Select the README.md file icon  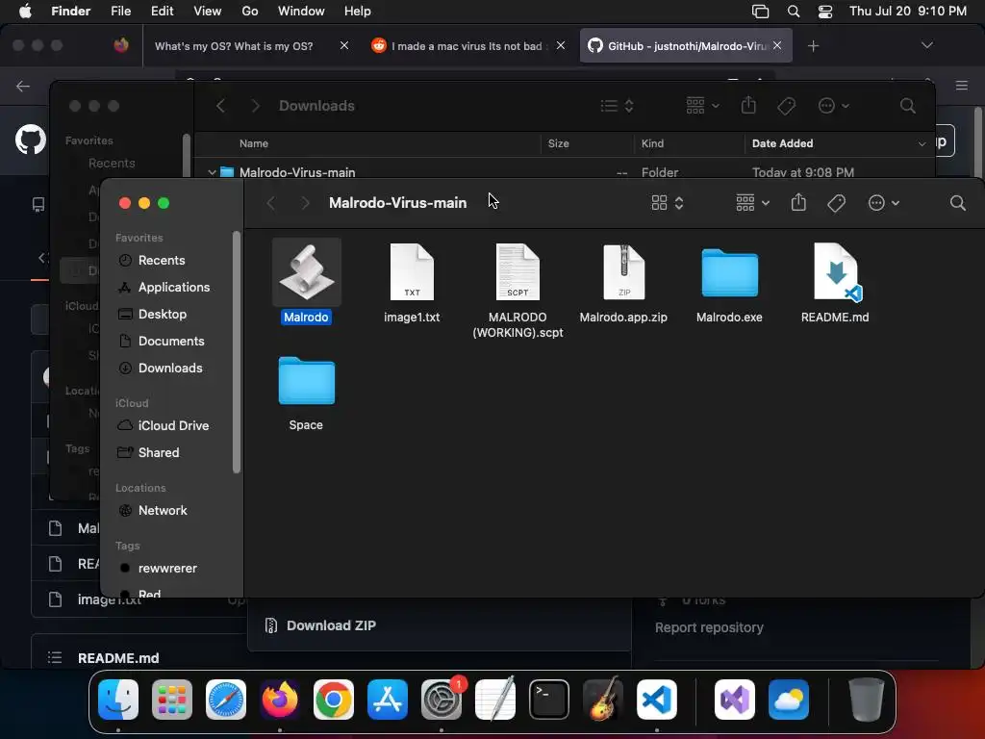[x=836, y=272]
